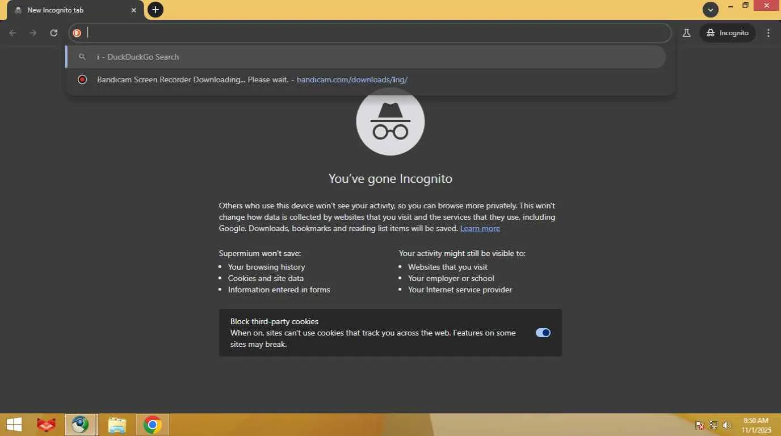
Task: Go back using the browser back arrow
Action: point(12,33)
